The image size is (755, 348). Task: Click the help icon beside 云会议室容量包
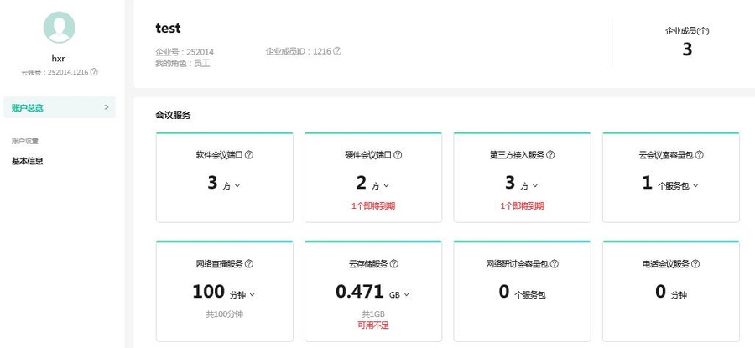tap(699, 155)
